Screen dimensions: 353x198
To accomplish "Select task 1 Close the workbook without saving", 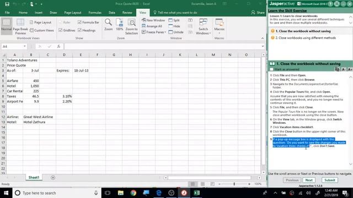I will [x=303, y=31].
